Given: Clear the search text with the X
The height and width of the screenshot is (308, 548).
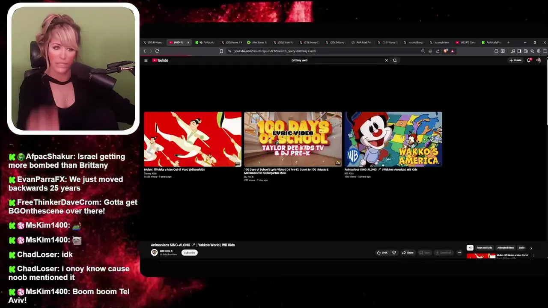Looking at the screenshot, I should [x=386, y=60].
